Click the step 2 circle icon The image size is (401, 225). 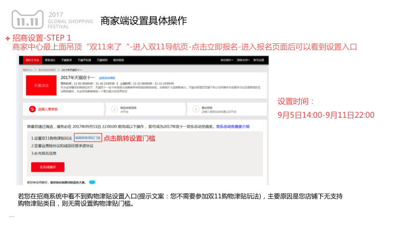(x=115, y=109)
